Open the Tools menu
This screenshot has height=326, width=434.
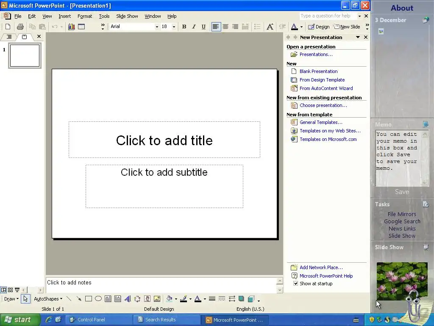tap(104, 16)
